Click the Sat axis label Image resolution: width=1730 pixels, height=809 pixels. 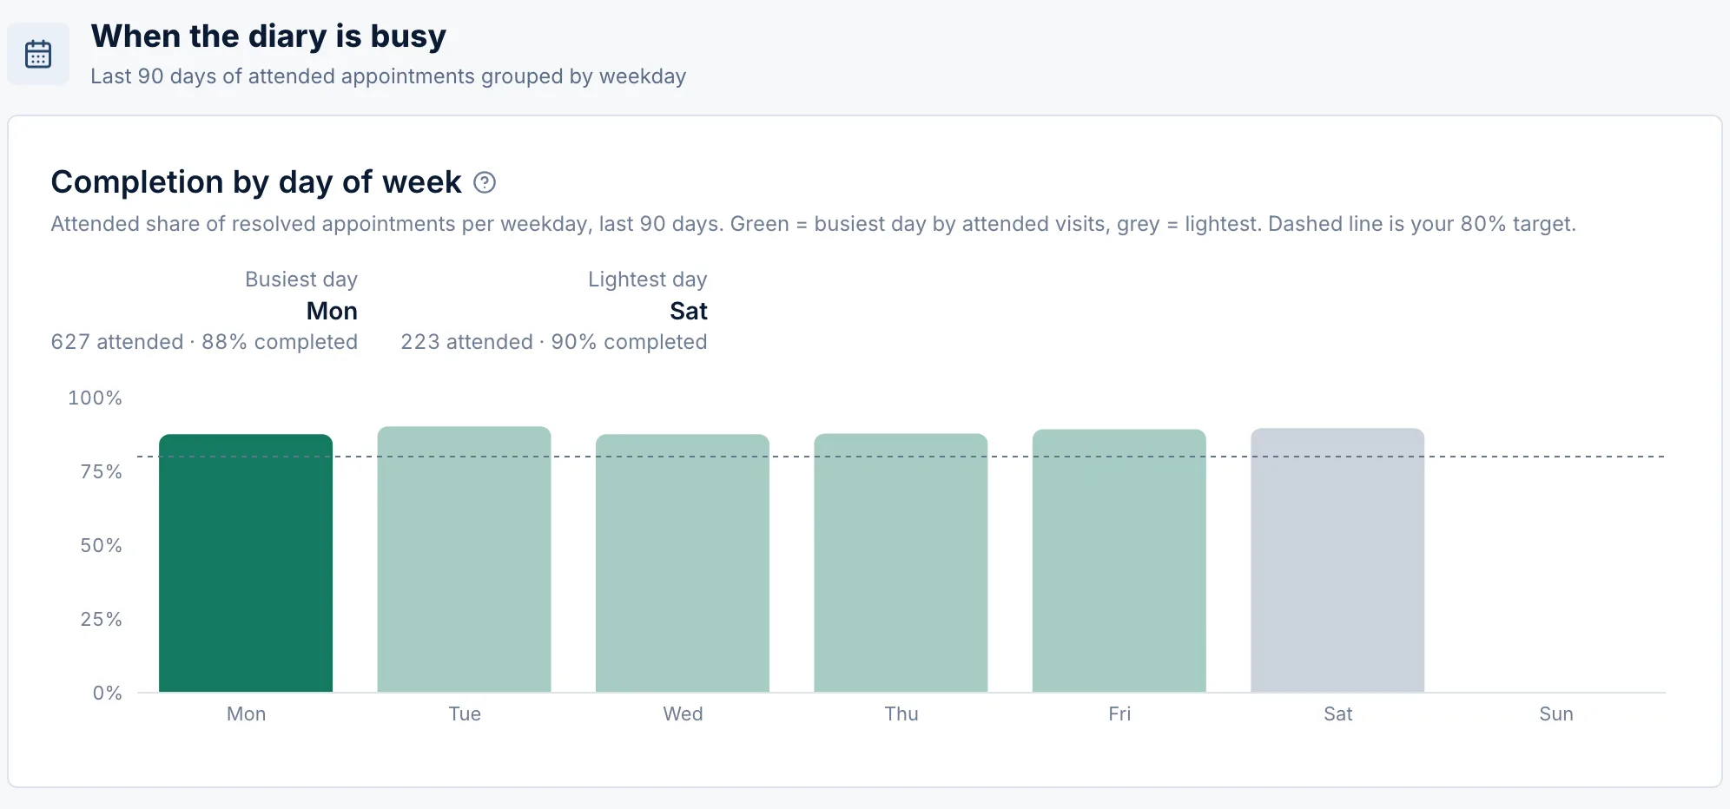1338,714
